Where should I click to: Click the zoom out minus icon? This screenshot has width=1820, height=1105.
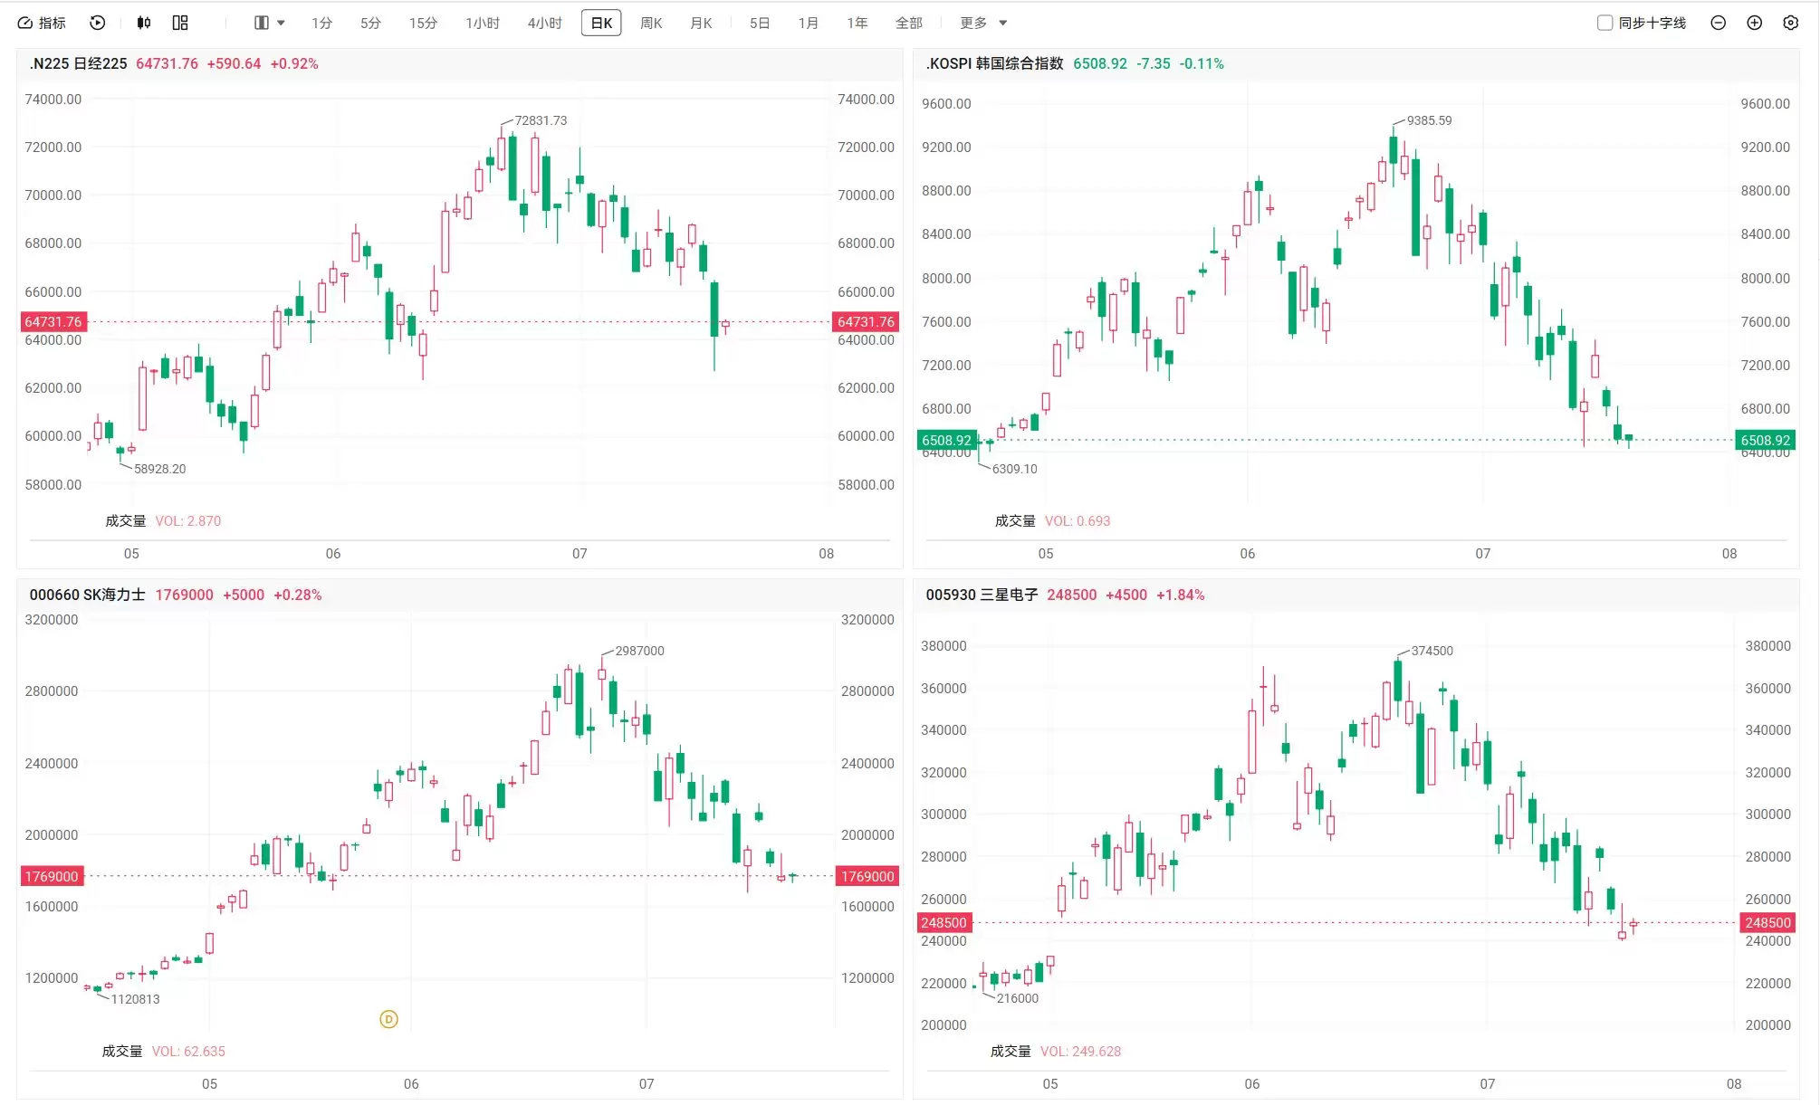coord(1718,23)
